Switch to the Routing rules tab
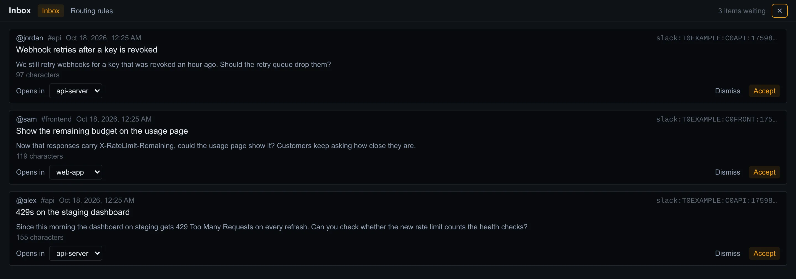 tap(92, 11)
